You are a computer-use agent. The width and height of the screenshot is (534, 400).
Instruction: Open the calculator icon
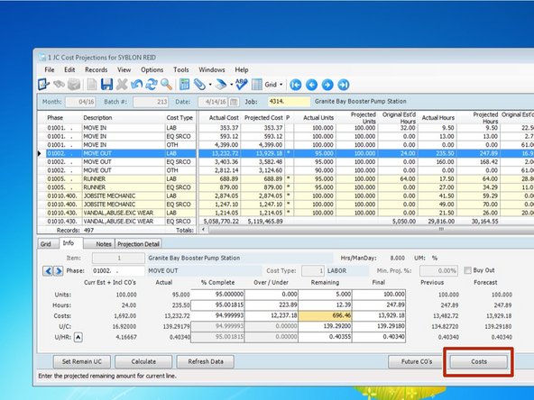184,85
